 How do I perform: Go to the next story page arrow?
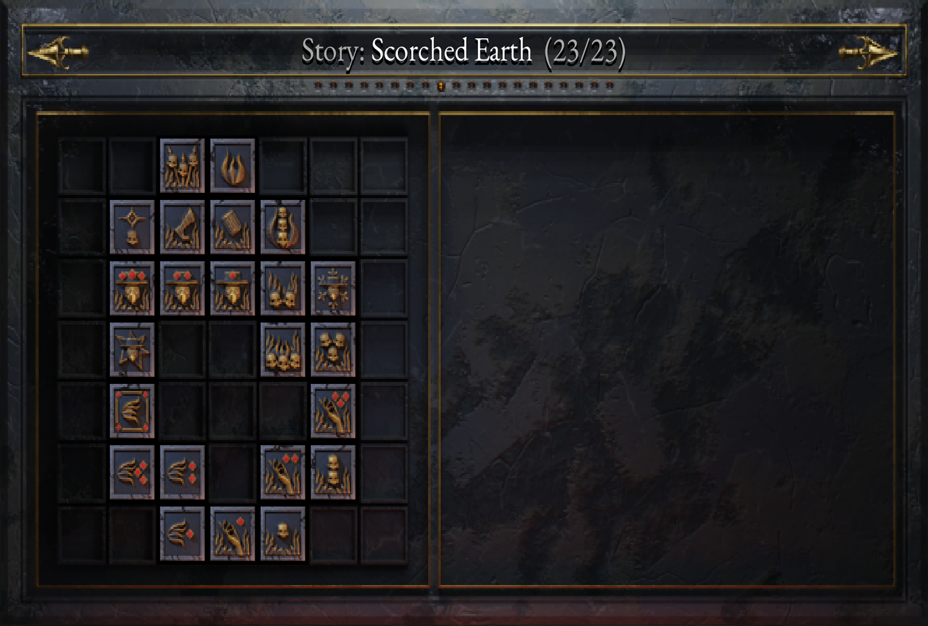tap(868, 52)
